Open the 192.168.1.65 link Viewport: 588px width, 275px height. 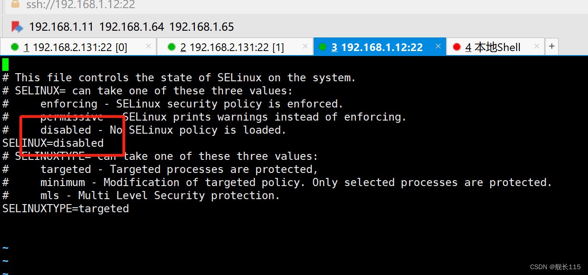(201, 27)
